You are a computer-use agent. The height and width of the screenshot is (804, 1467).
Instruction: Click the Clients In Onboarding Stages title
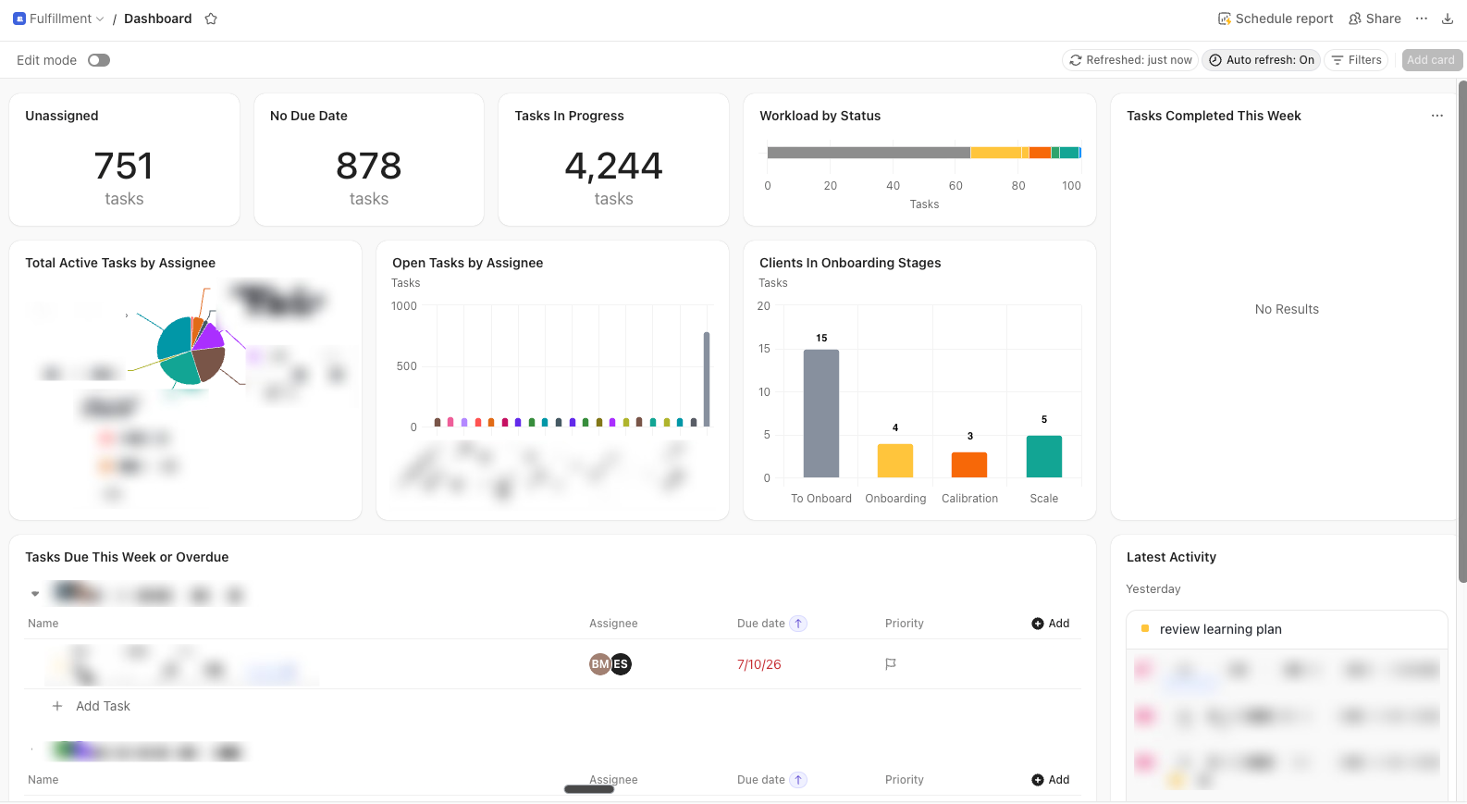coord(850,263)
